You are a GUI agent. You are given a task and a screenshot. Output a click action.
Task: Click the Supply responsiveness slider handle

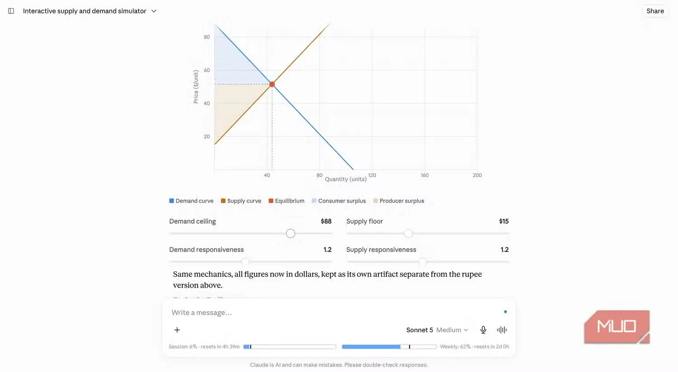point(422,262)
